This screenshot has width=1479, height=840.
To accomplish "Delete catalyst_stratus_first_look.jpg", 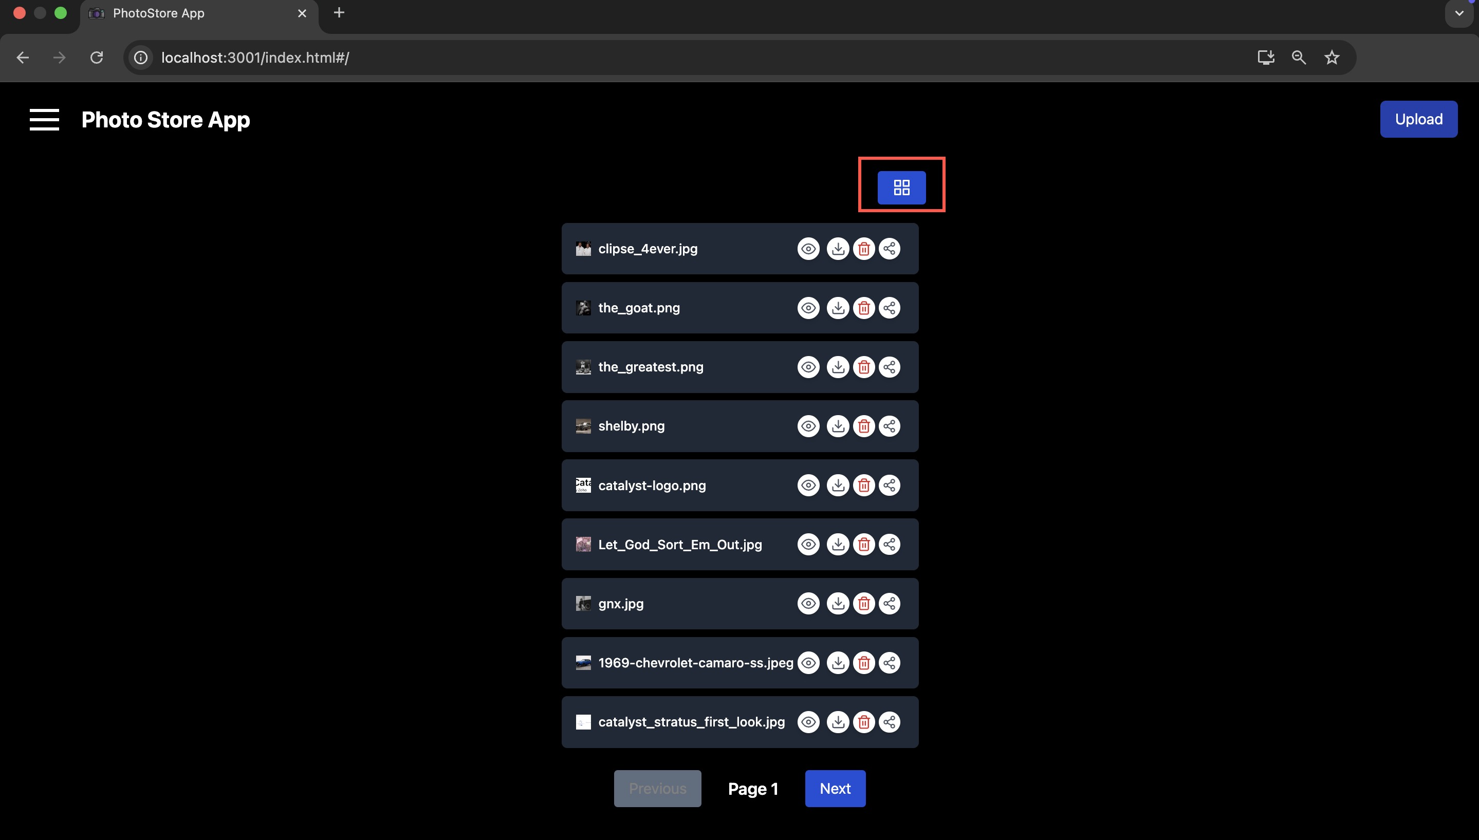I will (863, 722).
